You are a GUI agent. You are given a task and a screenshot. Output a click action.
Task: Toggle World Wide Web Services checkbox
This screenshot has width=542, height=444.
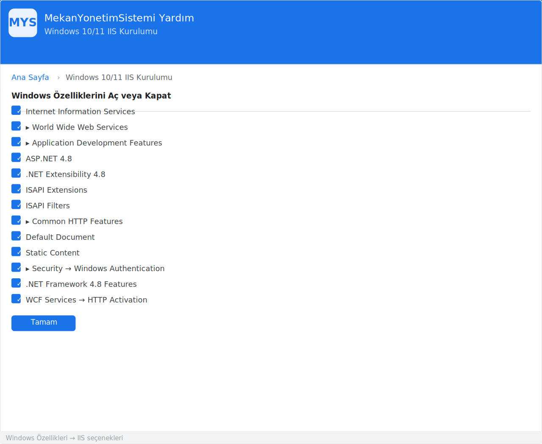(16, 126)
